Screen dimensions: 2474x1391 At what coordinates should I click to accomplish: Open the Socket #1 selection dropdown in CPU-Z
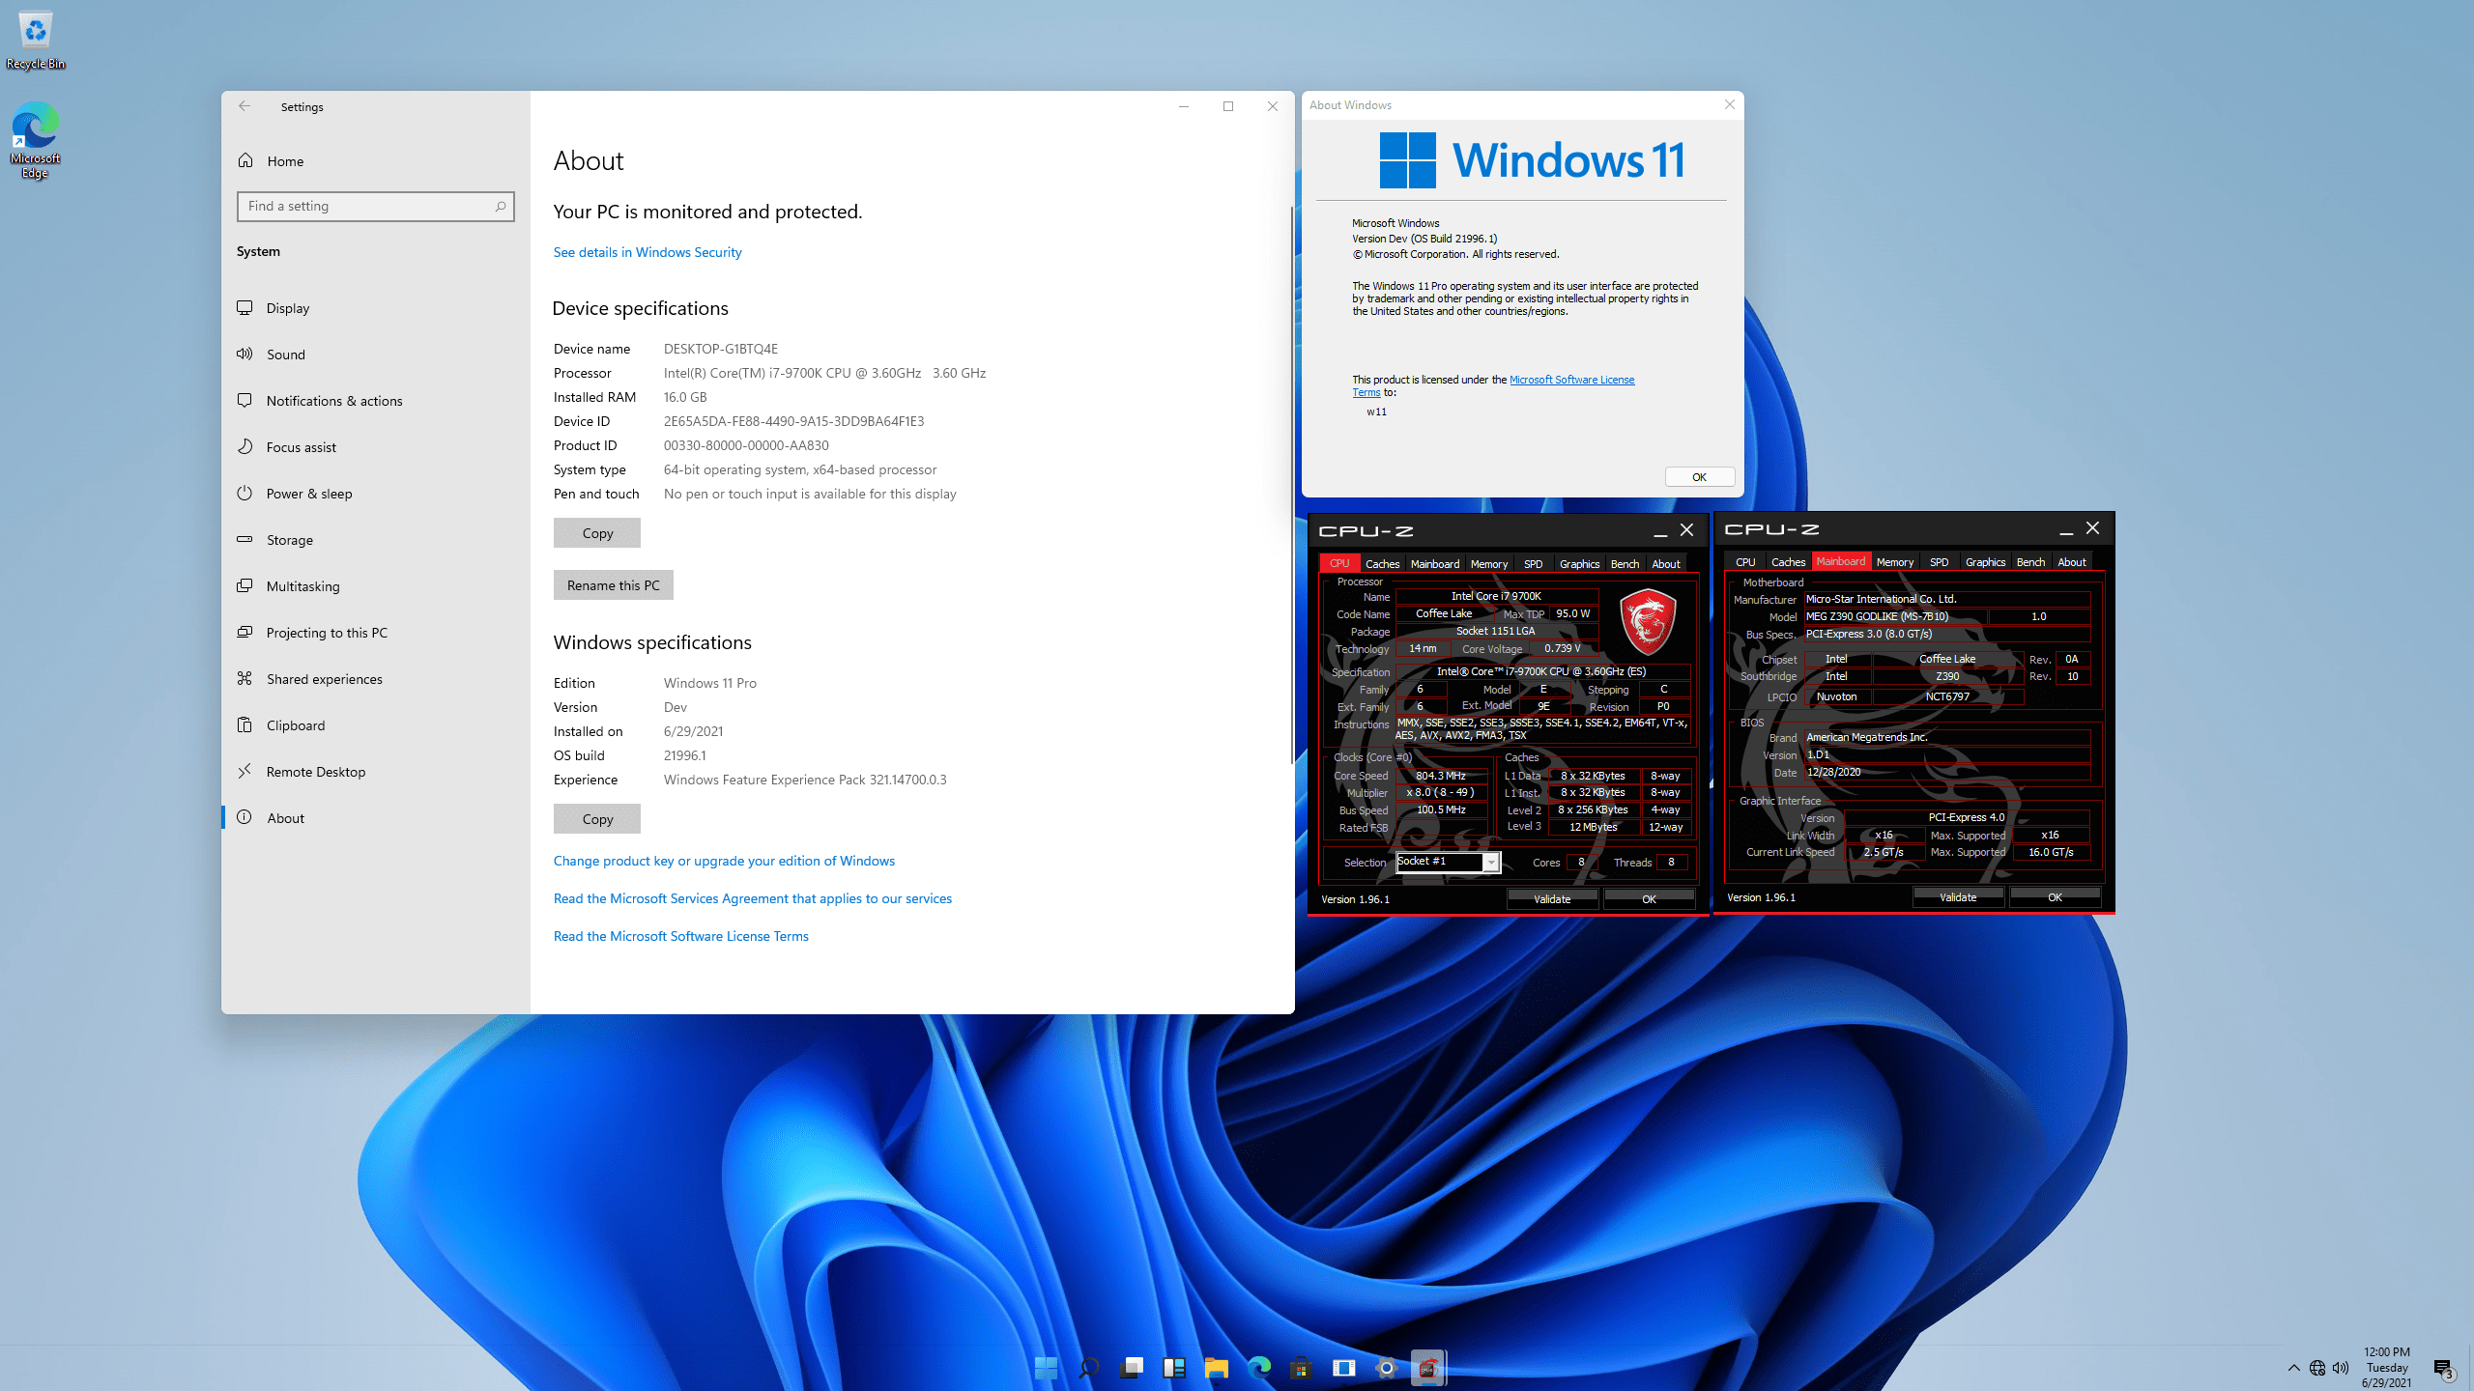pyautogui.click(x=1491, y=862)
